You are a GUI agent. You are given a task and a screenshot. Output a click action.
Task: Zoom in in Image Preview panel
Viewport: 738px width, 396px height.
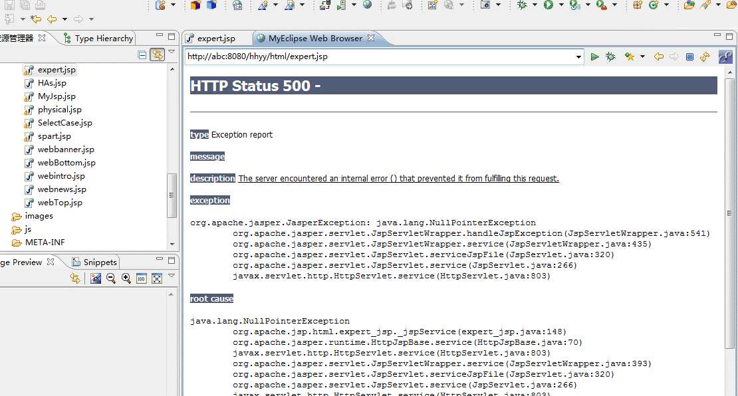pyautogui.click(x=126, y=278)
